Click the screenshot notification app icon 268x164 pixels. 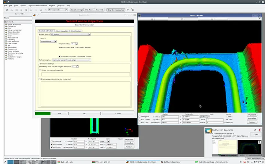click(209, 131)
